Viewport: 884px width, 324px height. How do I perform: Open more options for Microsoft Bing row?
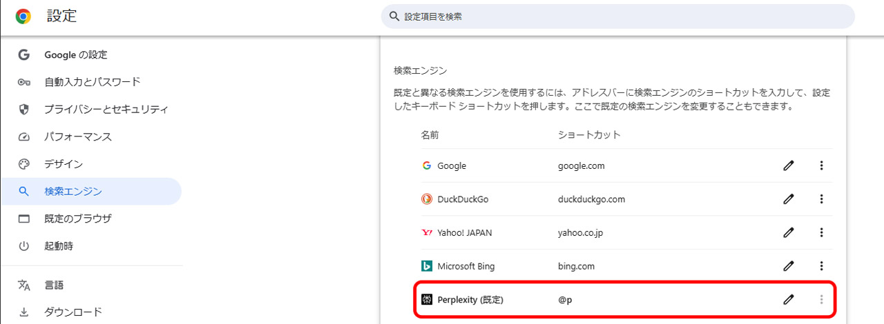821,266
